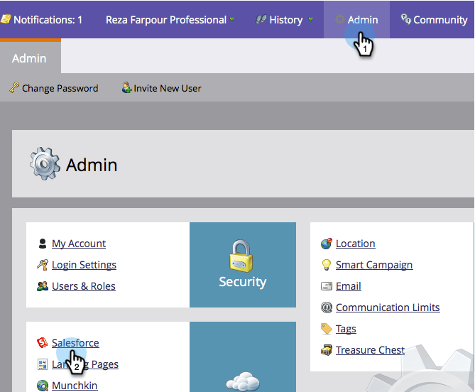The image size is (475, 392).
Task: Click the Security tile label
Action: click(x=243, y=281)
